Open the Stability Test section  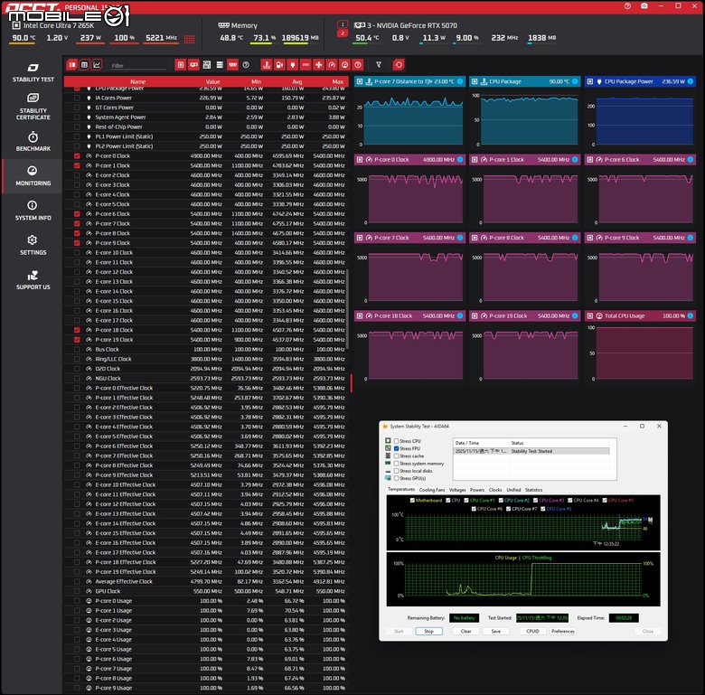pos(33,72)
